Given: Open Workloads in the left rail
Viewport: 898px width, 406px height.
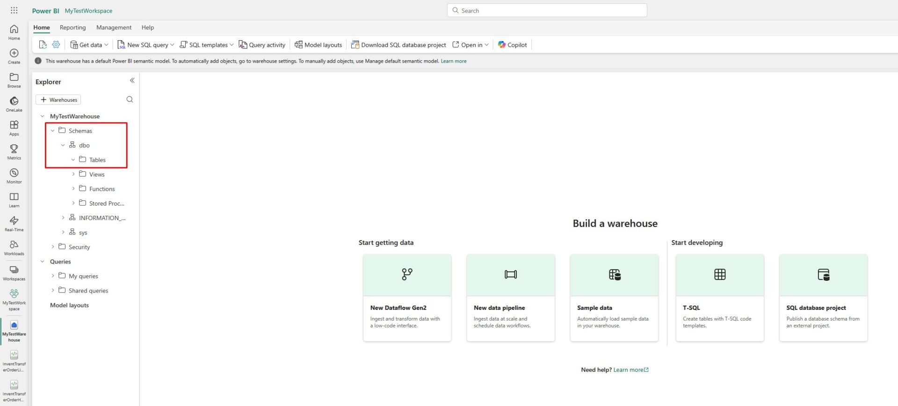Looking at the screenshot, I should [x=14, y=248].
